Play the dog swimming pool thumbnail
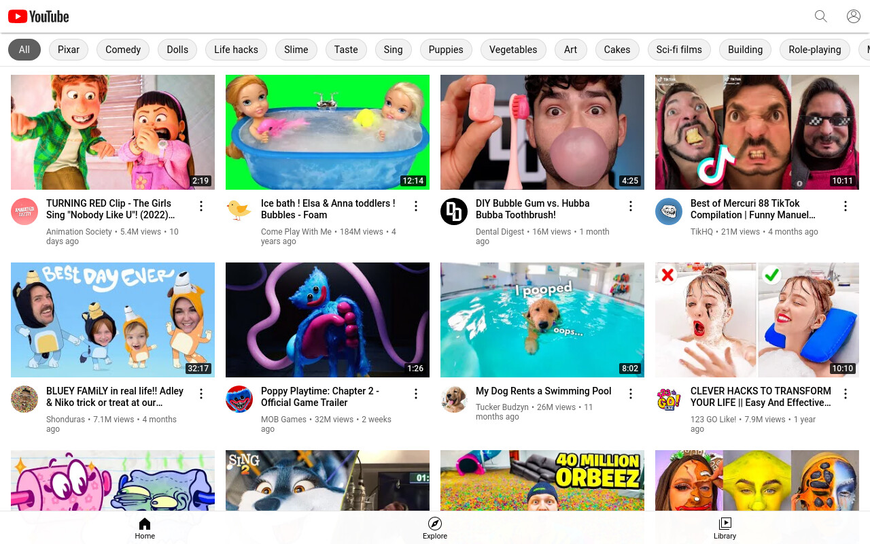870x544 pixels. click(x=542, y=320)
